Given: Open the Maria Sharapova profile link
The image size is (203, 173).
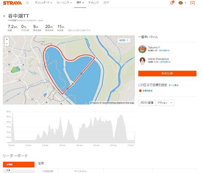Looking at the screenshot, I should 158,59.
